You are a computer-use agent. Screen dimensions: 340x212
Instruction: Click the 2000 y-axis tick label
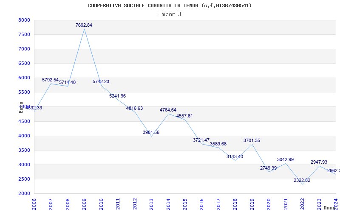(24, 194)
